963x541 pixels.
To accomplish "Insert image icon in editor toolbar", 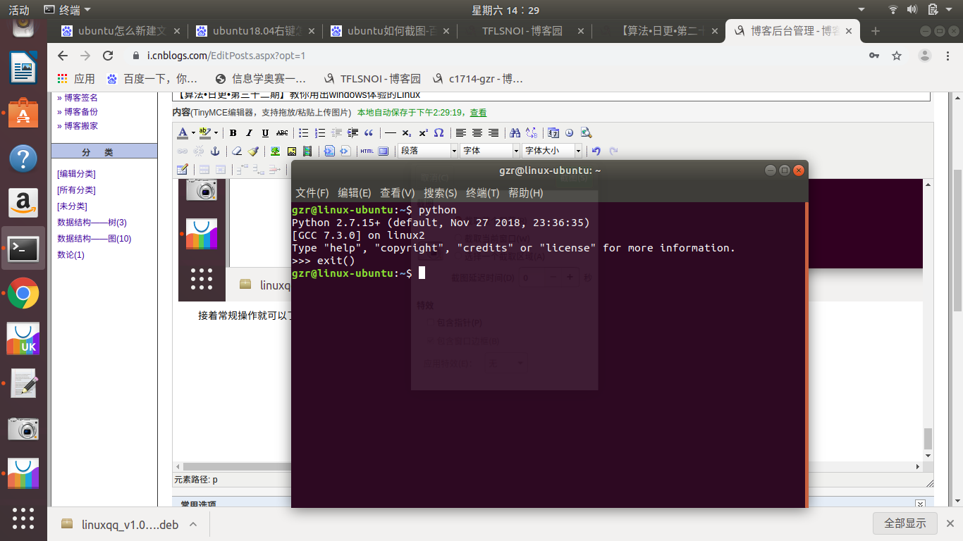I will click(291, 151).
